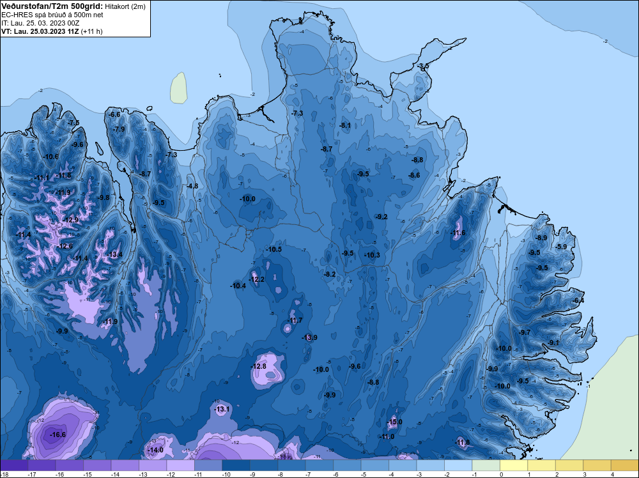Viewport: 639px width, 478px height.
Task: Select the legend swatch labeled -16
Action: 69,465
